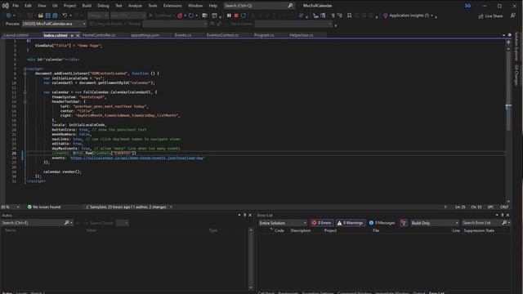Click the Open File folder icon

click(40, 16)
